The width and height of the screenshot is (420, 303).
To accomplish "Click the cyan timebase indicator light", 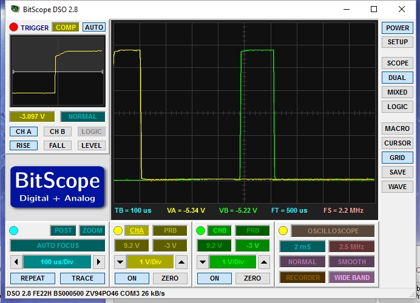I will point(14,231).
